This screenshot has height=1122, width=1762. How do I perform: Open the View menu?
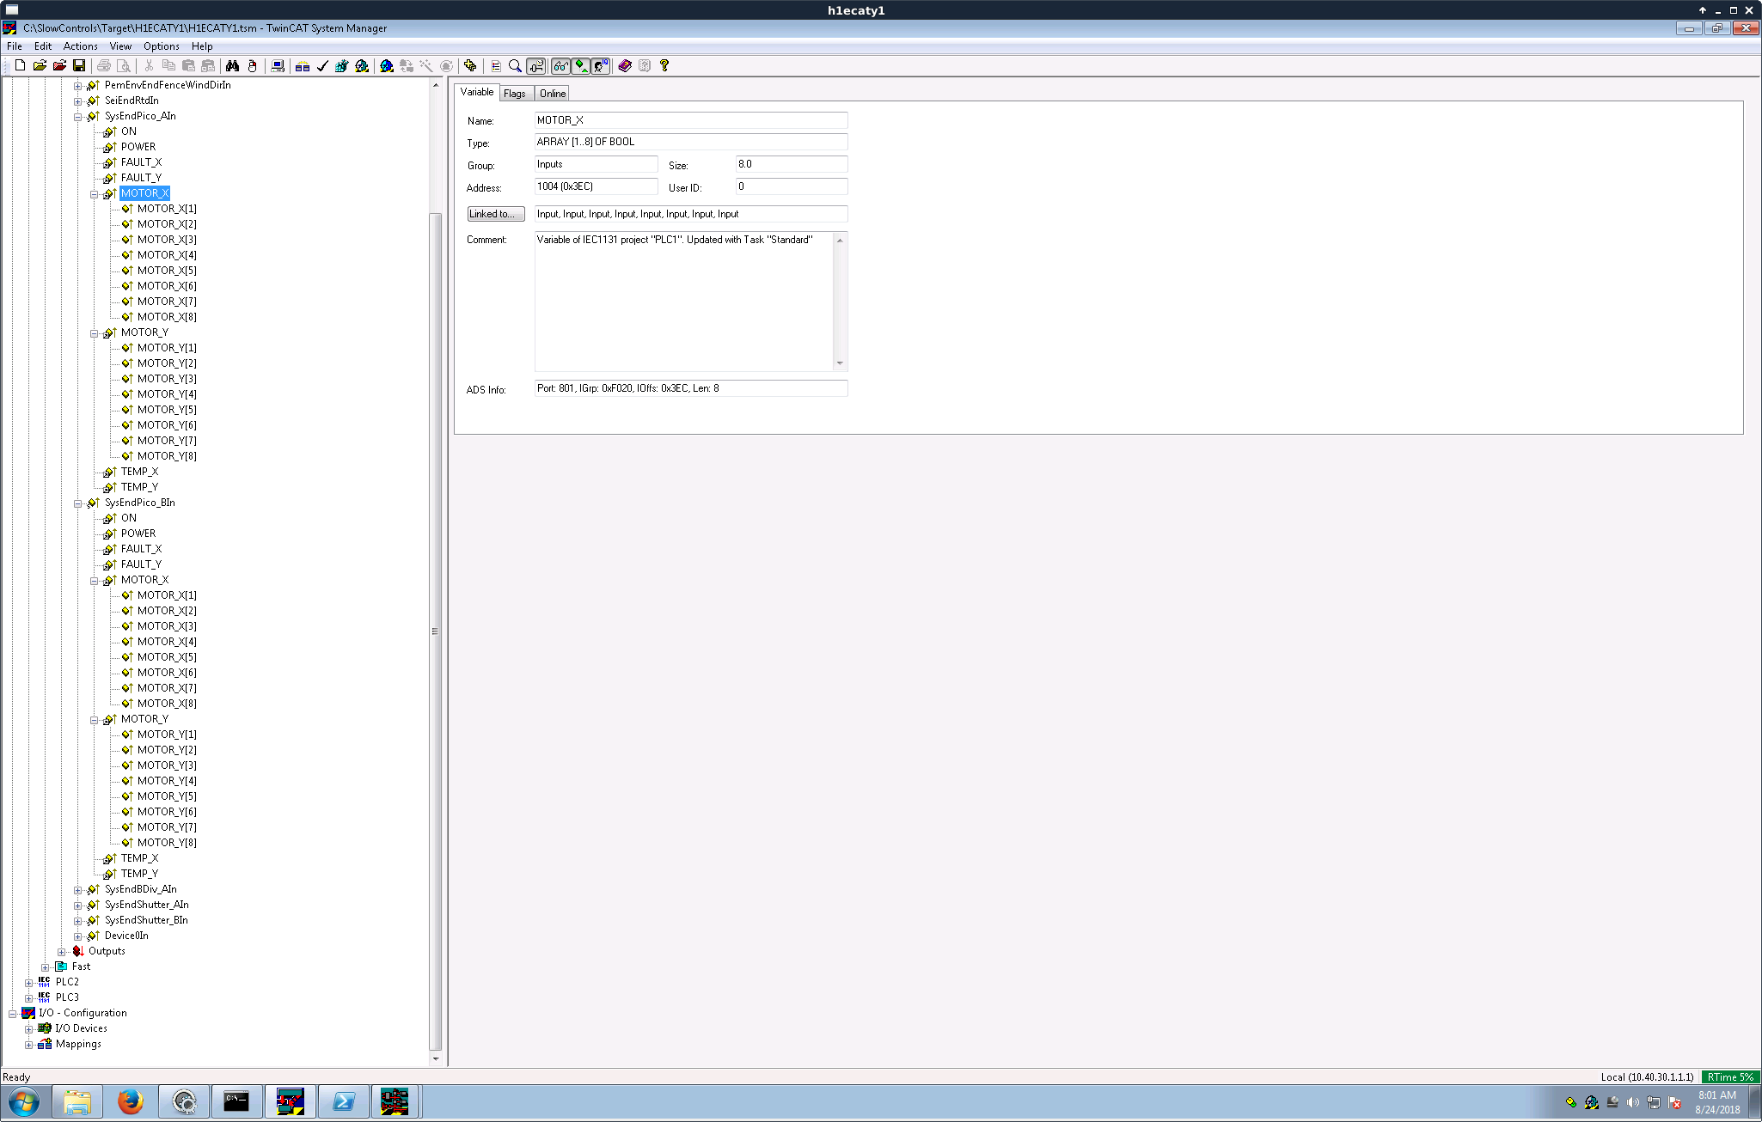[120, 46]
